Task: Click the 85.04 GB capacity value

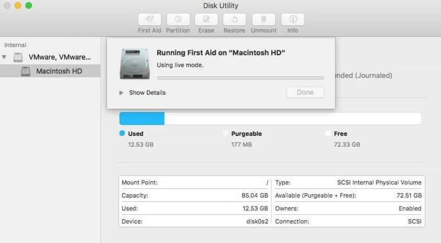Action: point(255,196)
